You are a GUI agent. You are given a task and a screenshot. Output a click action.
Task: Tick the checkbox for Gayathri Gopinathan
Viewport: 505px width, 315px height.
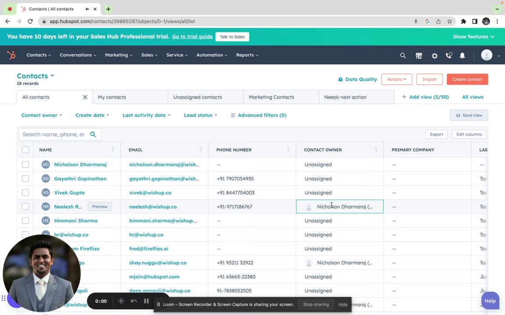click(25, 178)
